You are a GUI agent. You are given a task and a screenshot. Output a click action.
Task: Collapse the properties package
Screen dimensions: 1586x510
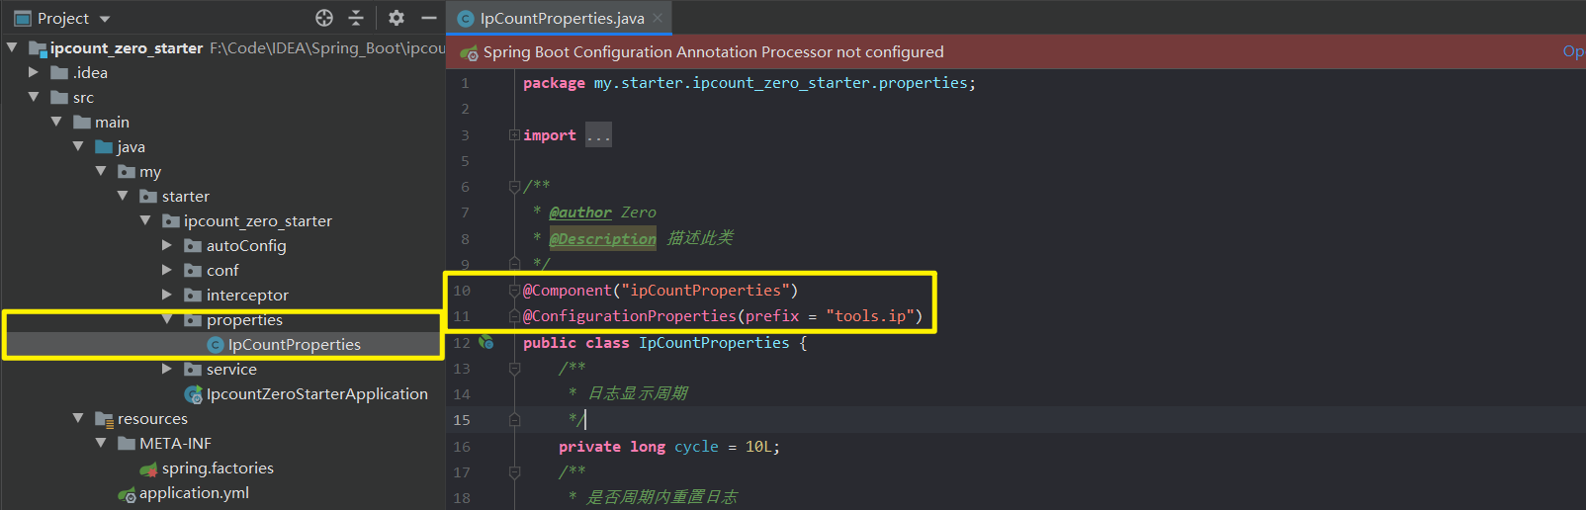pos(167,319)
